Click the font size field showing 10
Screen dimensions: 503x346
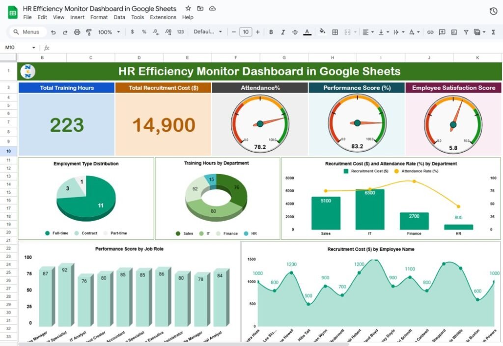click(x=246, y=32)
